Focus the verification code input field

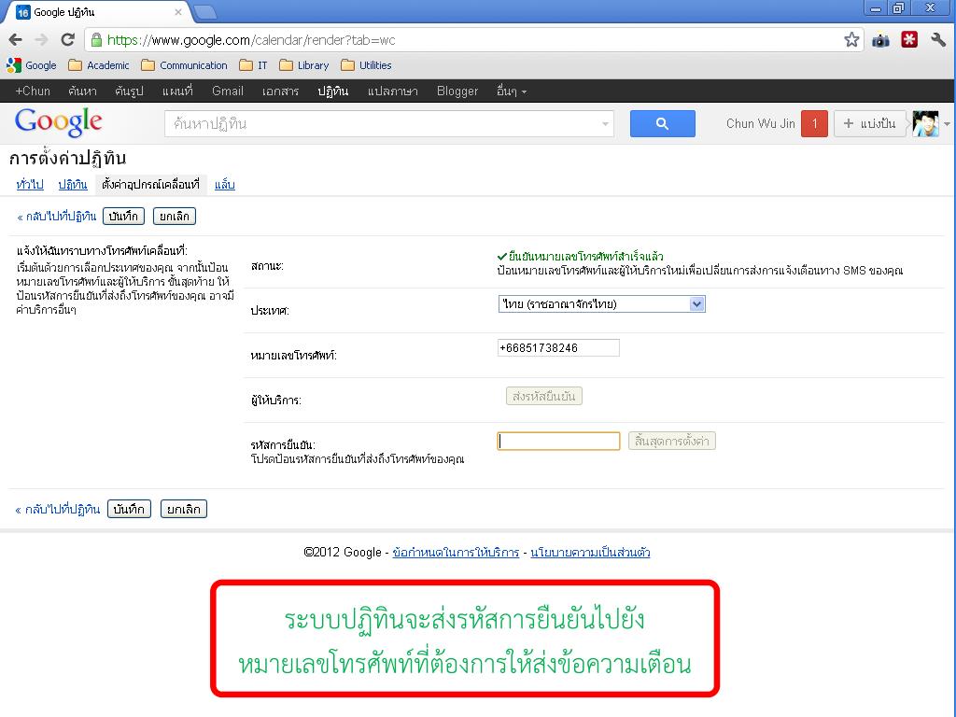[x=558, y=441]
